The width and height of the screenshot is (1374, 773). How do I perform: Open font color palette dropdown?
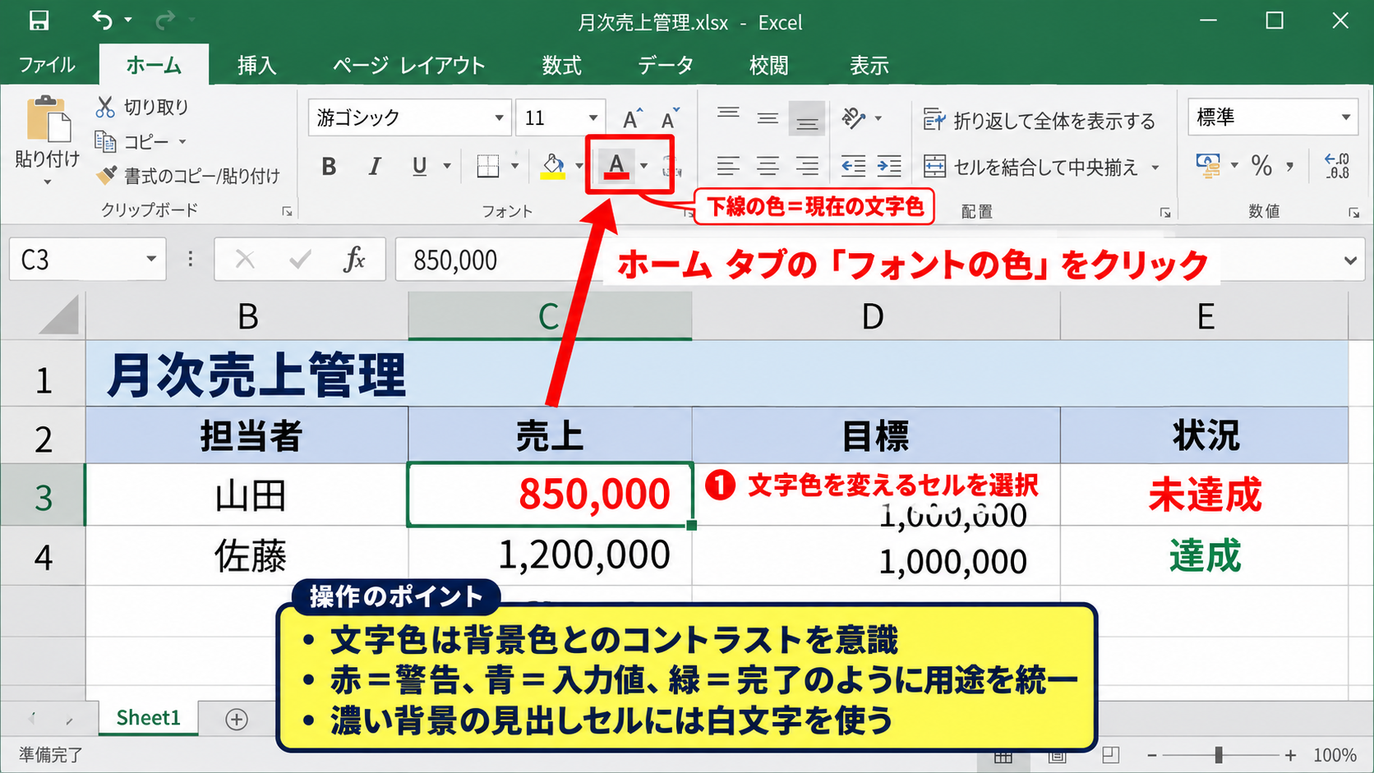coord(644,167)
